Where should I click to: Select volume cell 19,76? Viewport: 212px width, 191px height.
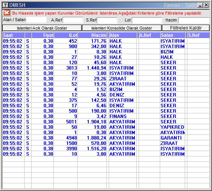[100, 84]
